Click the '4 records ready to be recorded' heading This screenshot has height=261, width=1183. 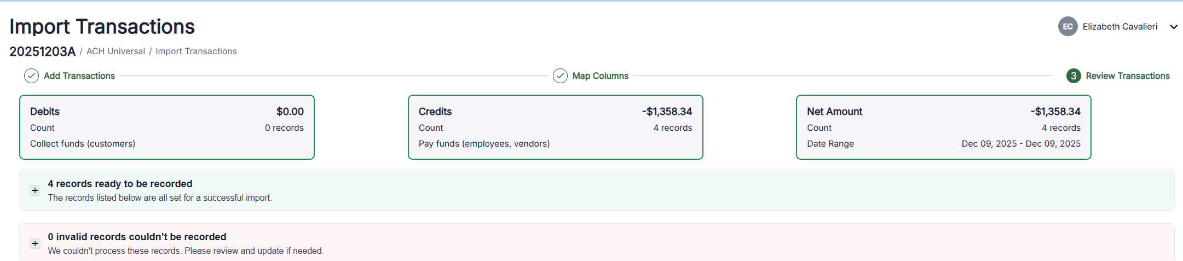pos(120,184)
